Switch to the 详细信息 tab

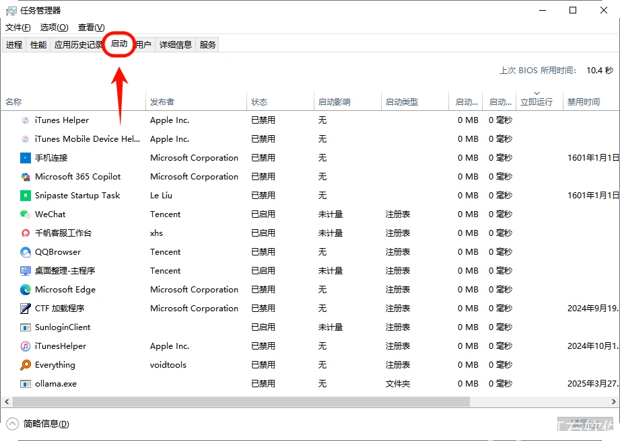[x=175, y=44]
